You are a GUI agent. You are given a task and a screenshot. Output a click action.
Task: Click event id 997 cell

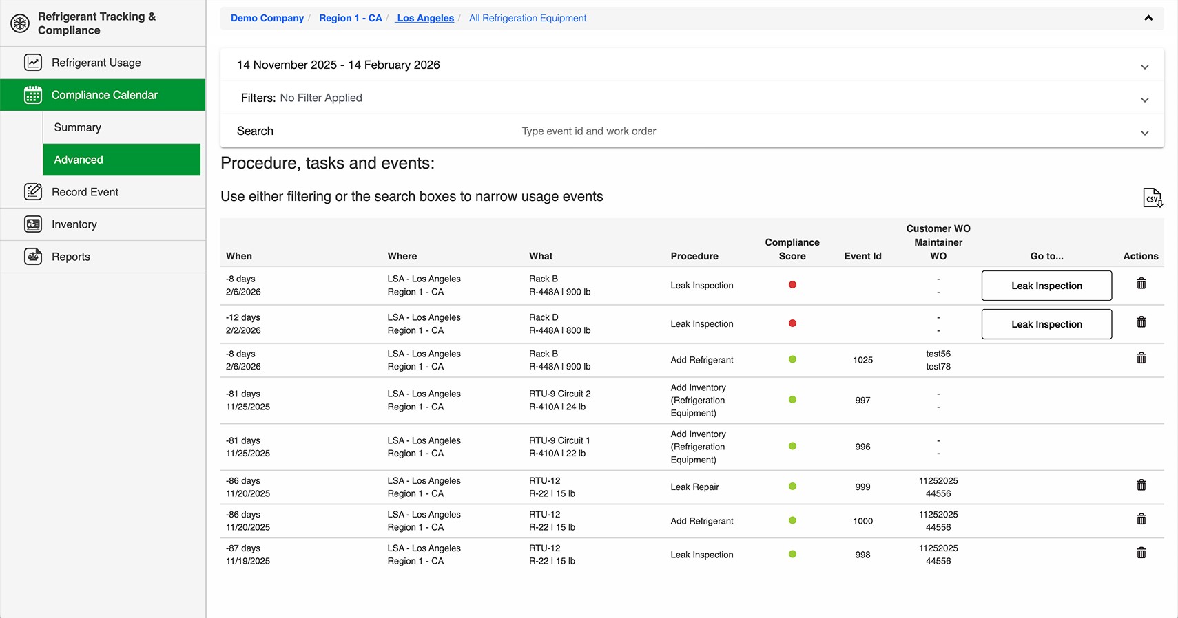[x=862, y=400]
